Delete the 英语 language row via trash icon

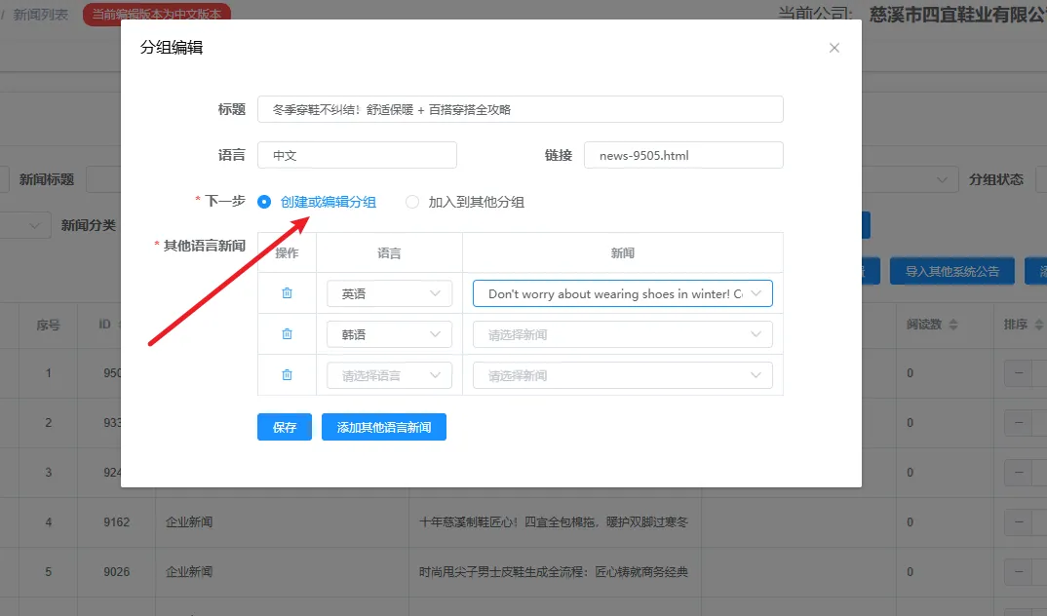click(287, 293)
